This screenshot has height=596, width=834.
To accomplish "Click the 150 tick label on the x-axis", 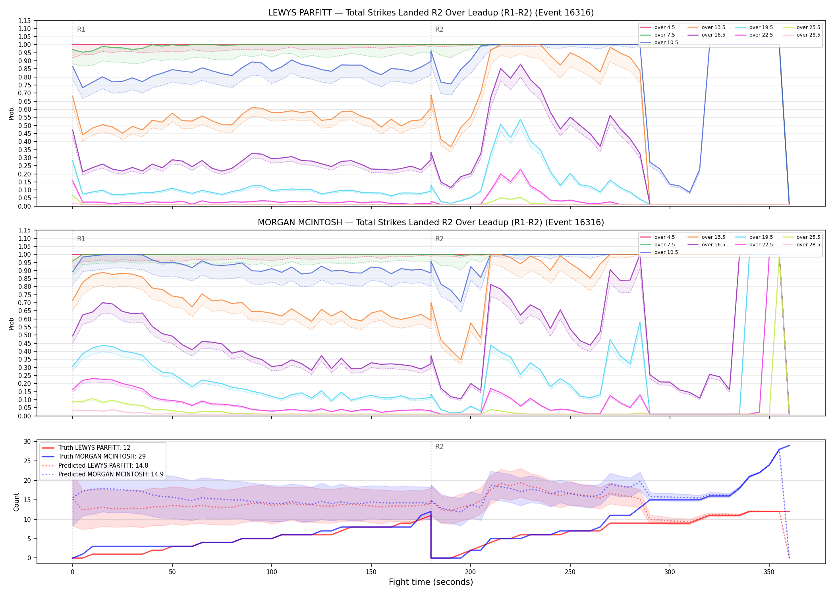I will tap(371, 572).
